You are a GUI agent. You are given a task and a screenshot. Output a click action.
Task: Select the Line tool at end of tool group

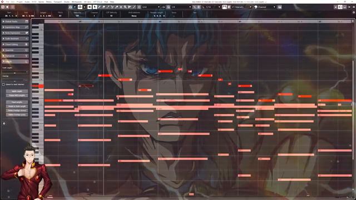click(134, 7)
